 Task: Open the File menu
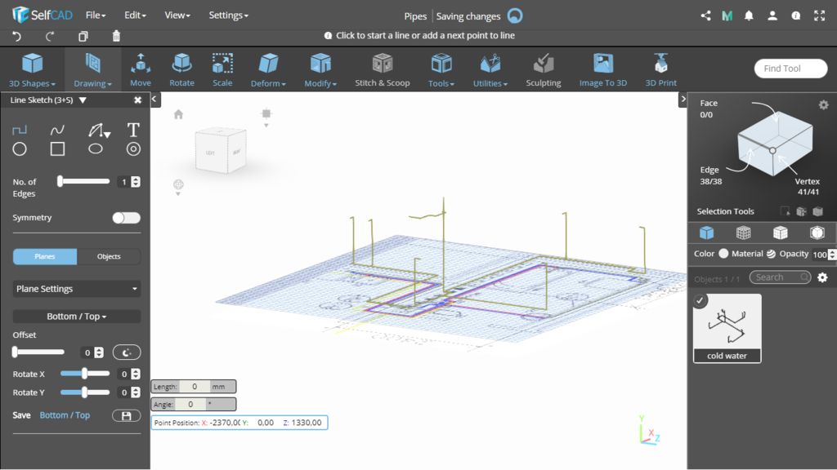96,16
